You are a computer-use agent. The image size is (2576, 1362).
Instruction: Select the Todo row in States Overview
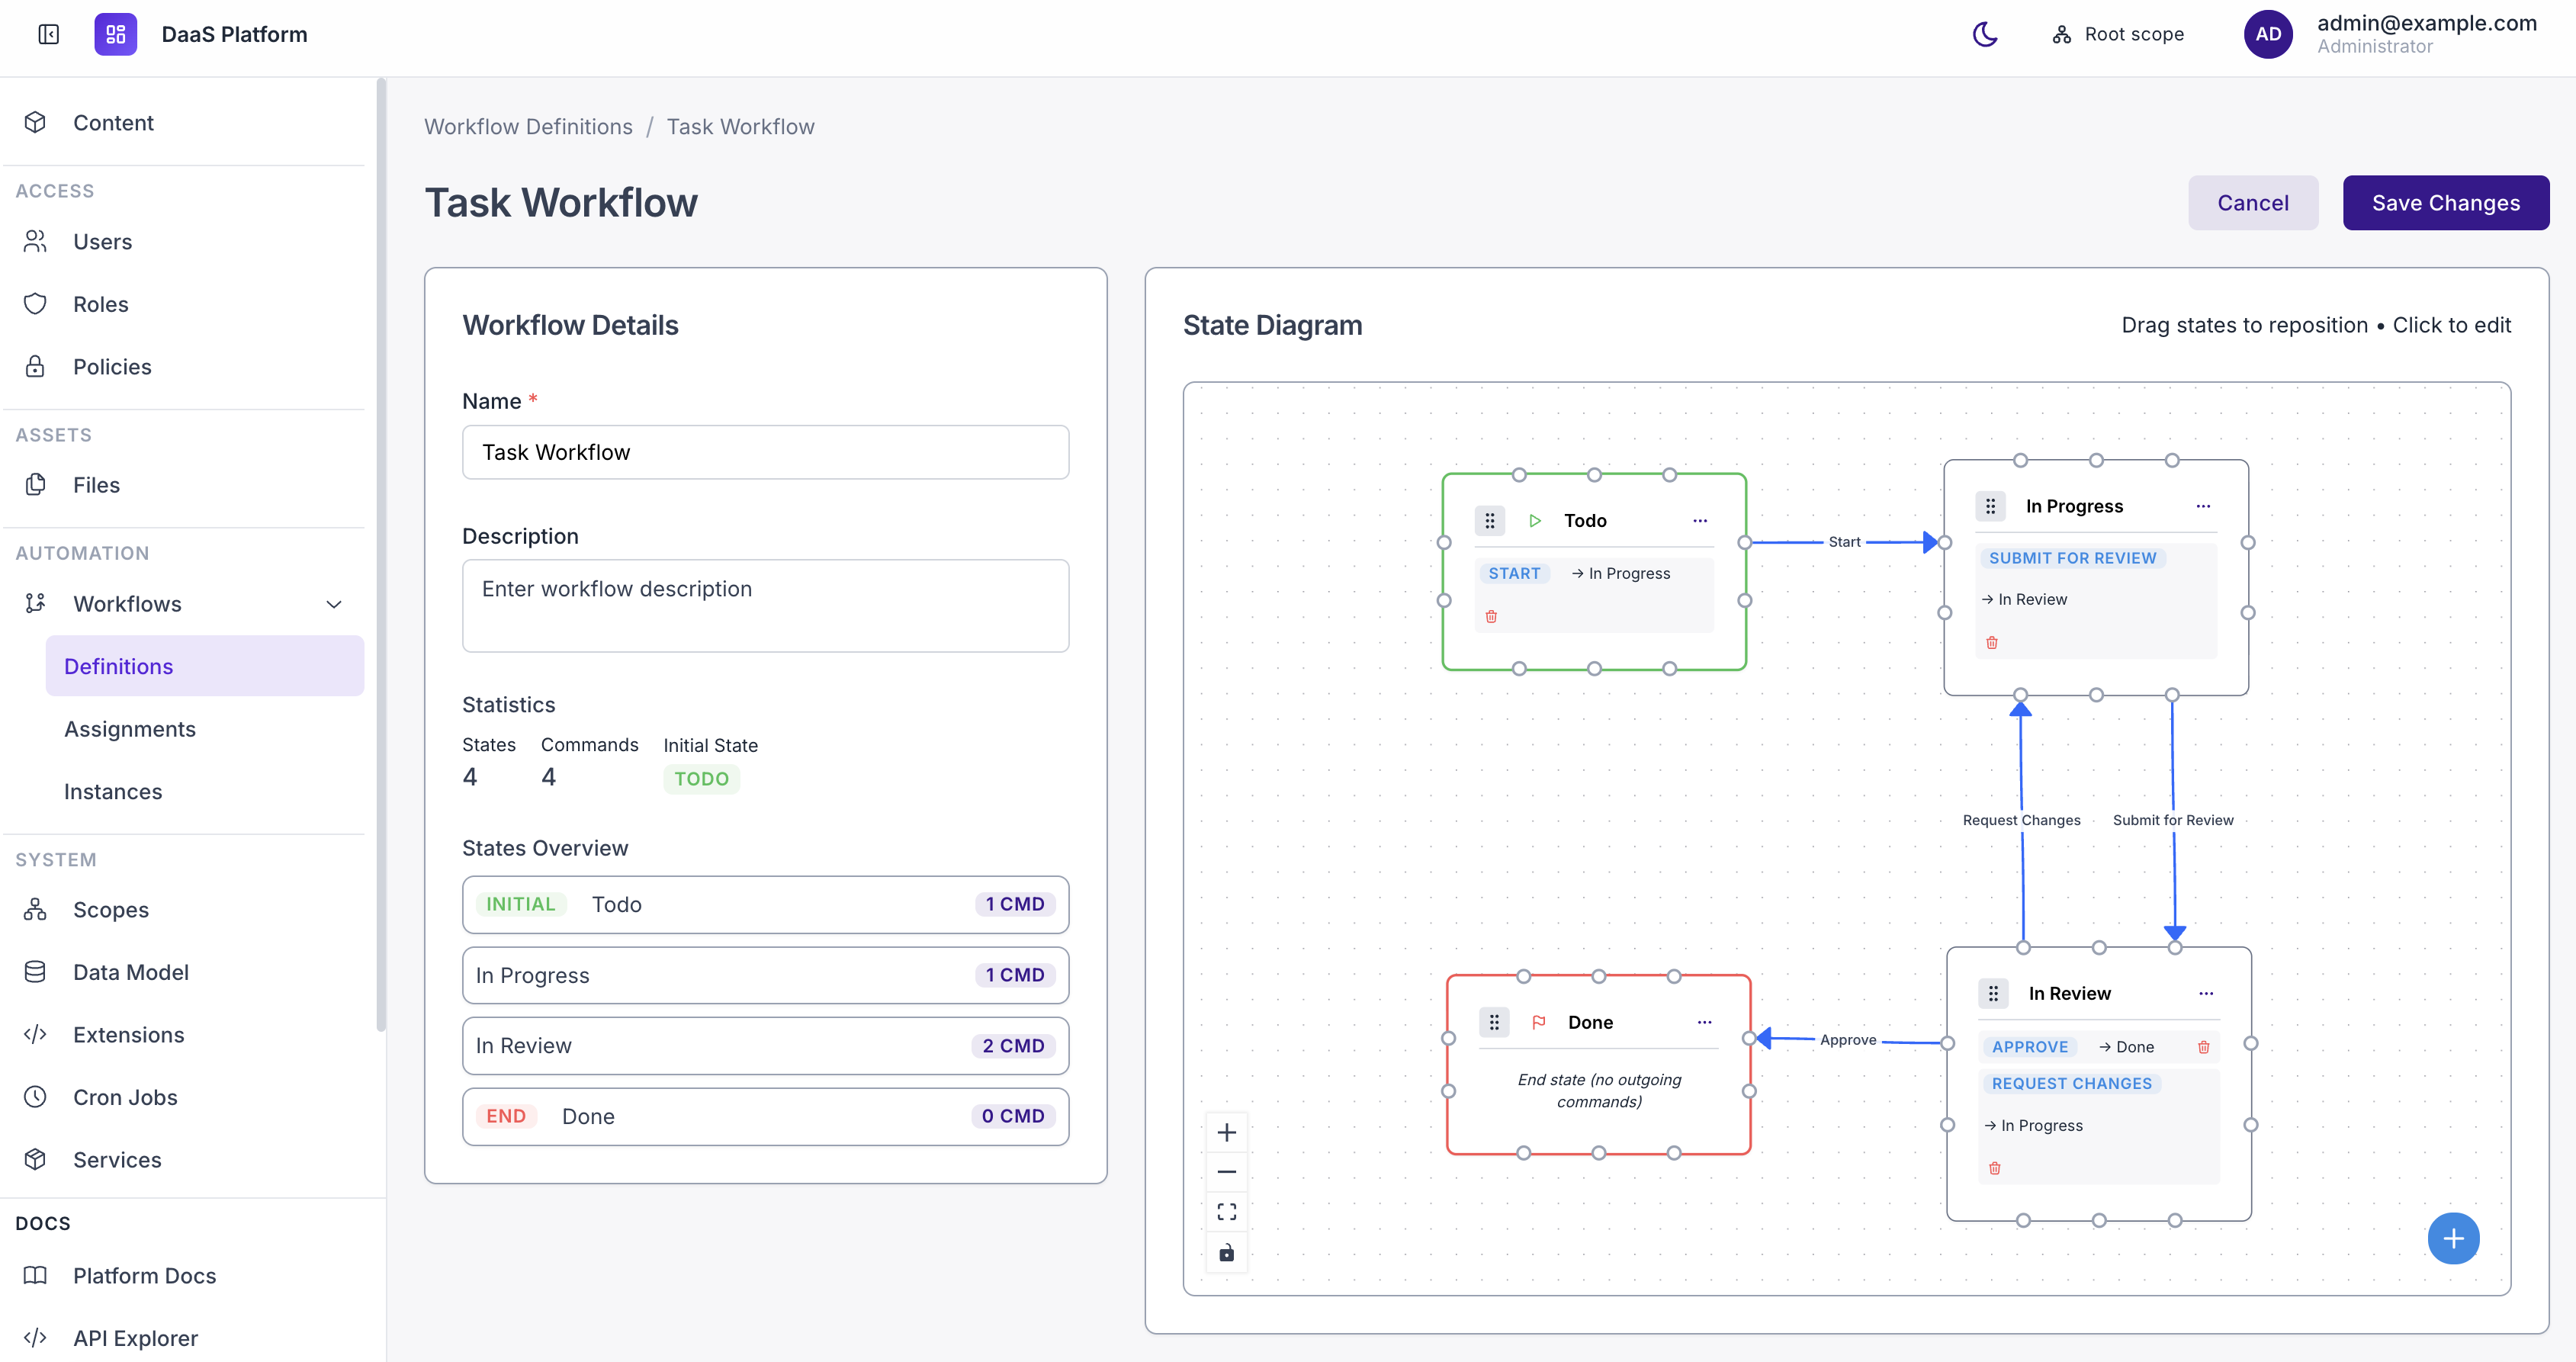click(x=765, y=904)
